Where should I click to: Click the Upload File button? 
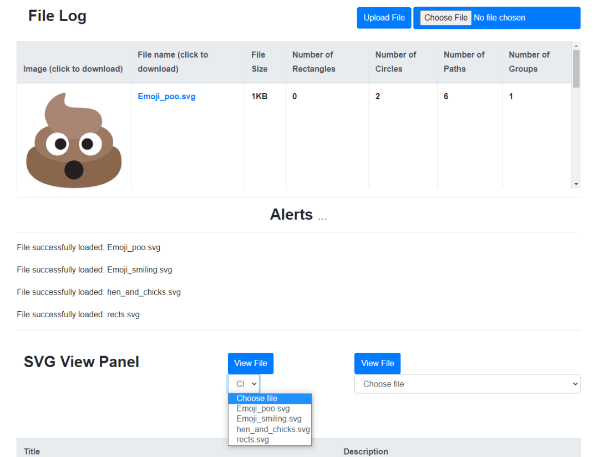coord(384,18)
